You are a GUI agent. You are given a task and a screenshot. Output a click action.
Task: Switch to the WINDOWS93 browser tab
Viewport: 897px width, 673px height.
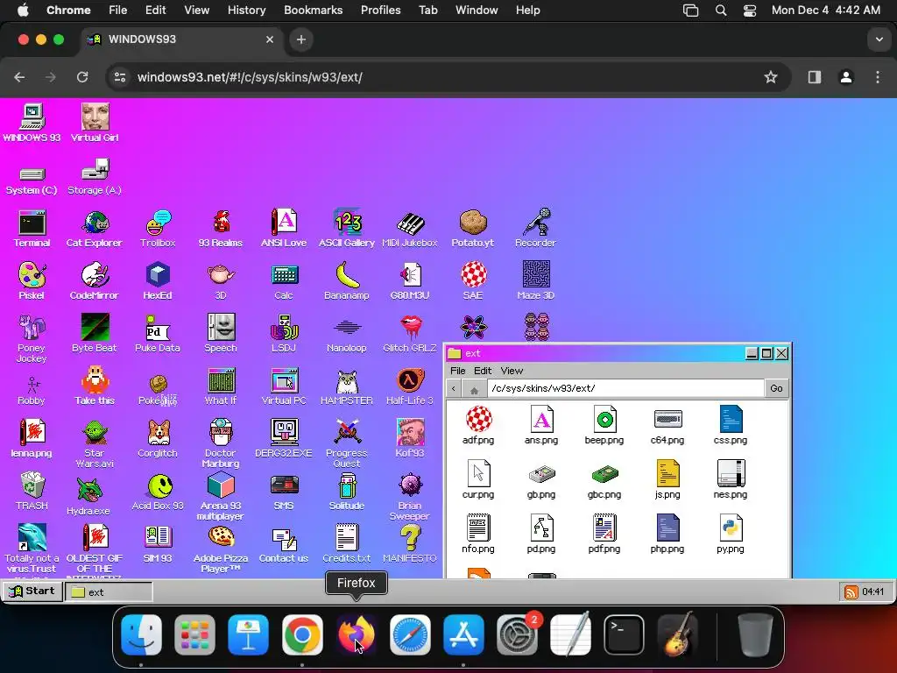(x=180, y=39)
